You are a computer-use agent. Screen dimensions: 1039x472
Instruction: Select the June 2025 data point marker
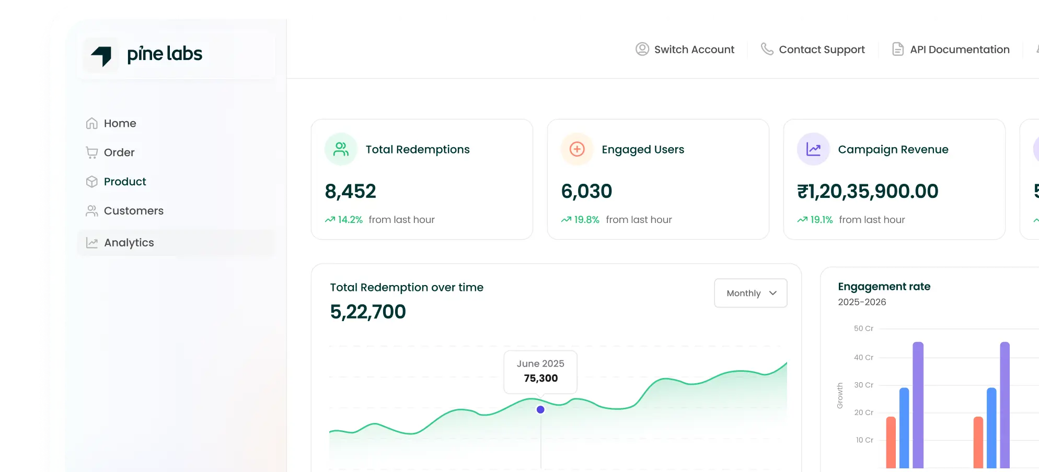coord(540,409)
